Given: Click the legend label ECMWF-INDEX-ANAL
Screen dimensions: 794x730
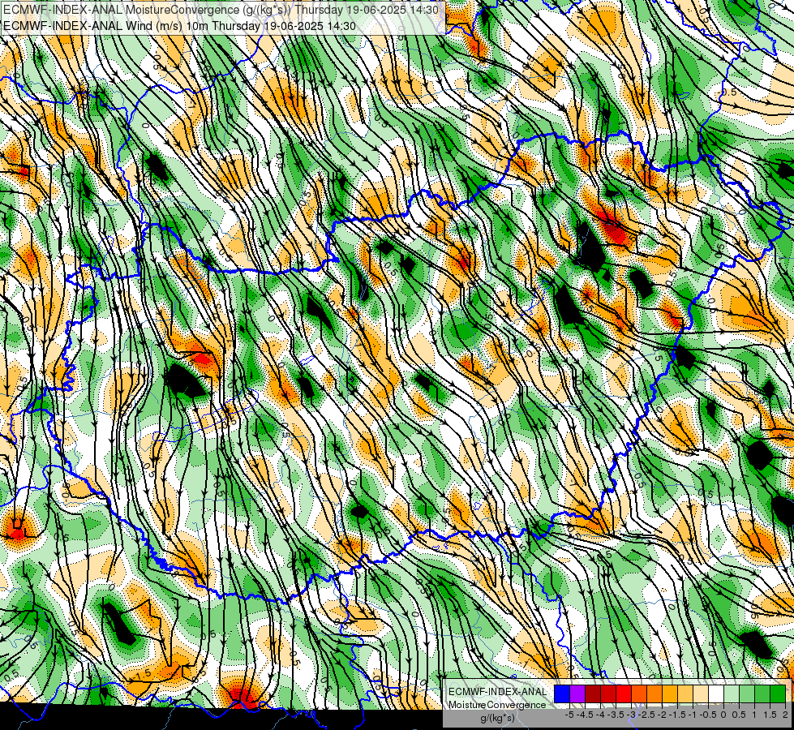Looking at the screenshot, I should [497, 692].
